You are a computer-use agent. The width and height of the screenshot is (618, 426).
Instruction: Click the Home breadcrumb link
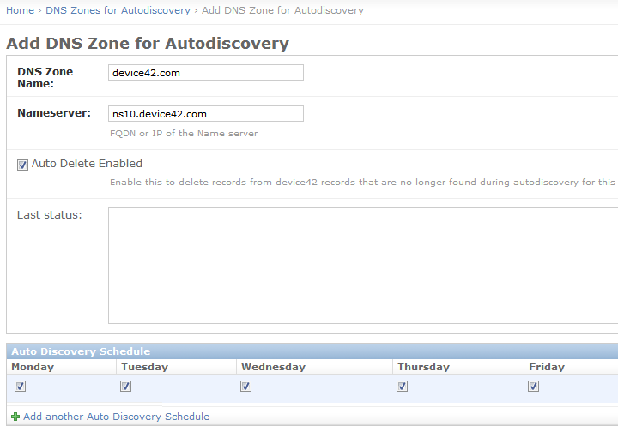coord(20,10)
